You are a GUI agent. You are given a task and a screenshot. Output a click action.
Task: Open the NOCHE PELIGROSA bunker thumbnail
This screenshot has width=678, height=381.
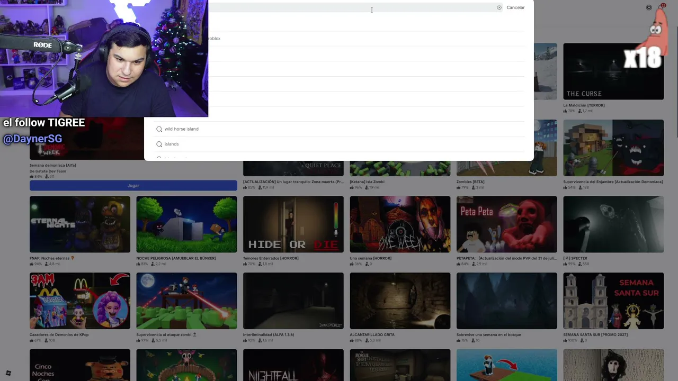(x=186, y=224)
